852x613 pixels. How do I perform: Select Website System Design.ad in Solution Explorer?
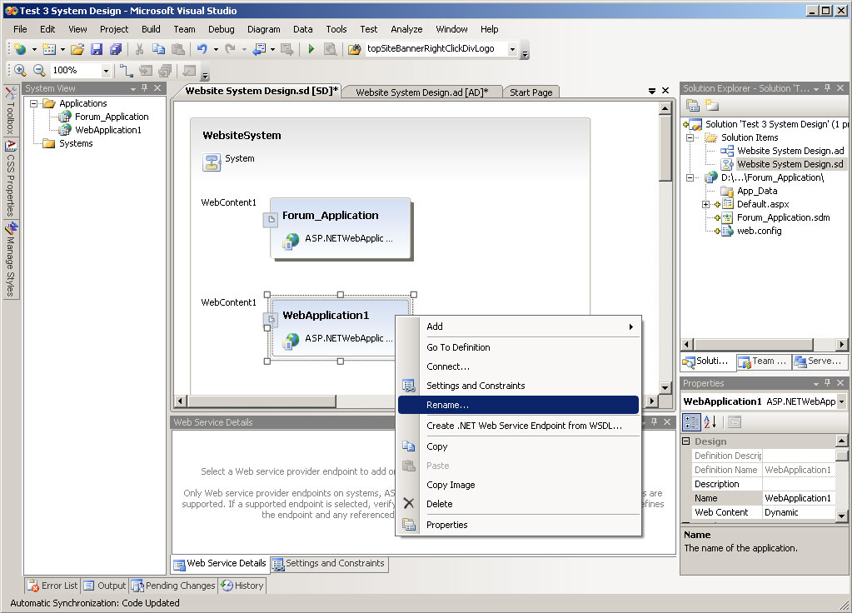[x=790, y=151]
